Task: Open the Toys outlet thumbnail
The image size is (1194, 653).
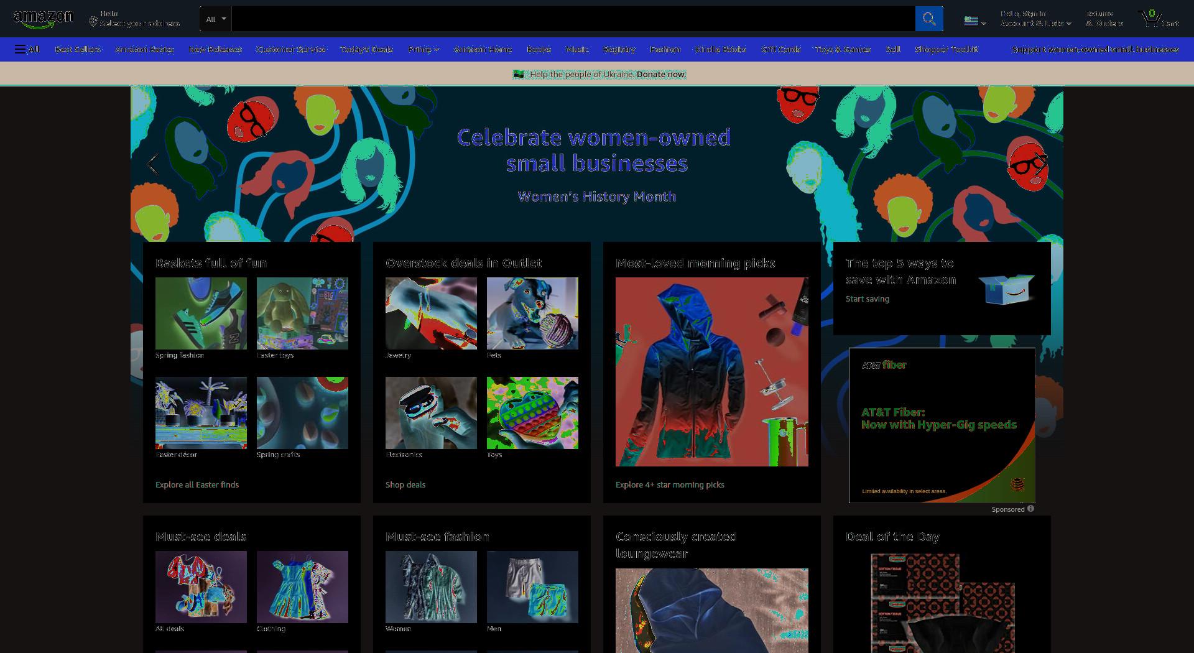Action: click(532, 413)
